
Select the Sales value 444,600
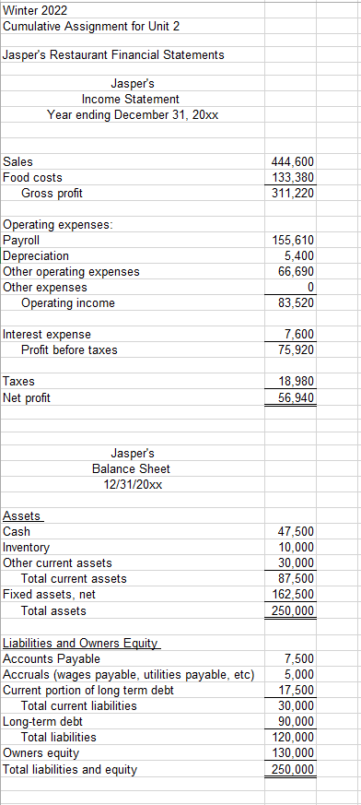tap(290, 161)
